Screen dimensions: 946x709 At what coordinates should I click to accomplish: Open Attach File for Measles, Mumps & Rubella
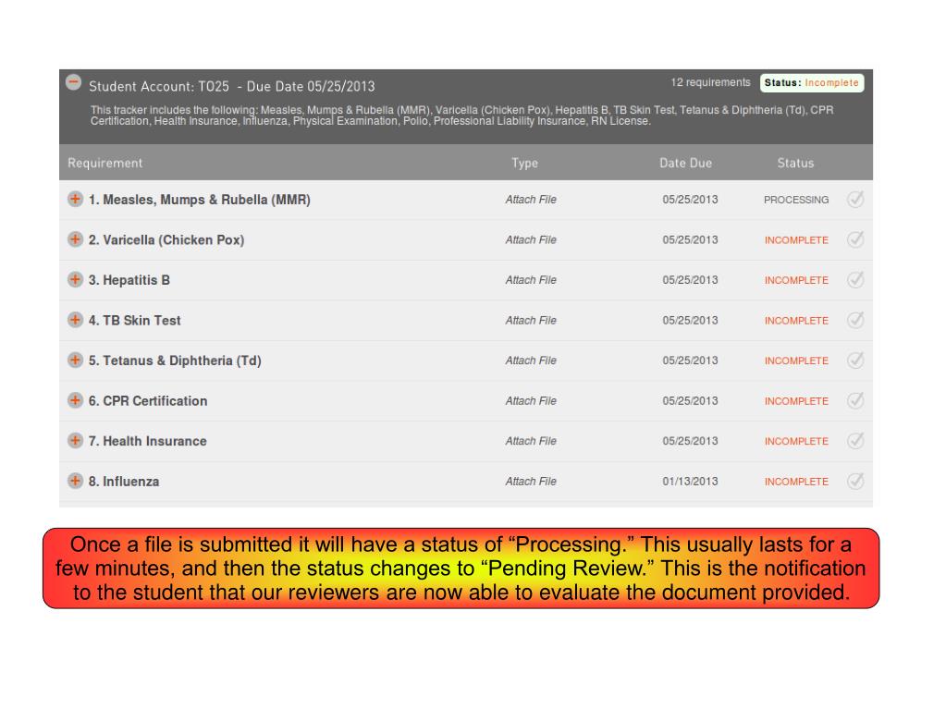click(x=531, y=200)
